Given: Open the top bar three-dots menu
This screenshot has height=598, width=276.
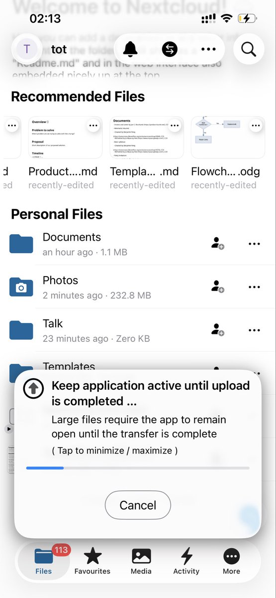Looking at the screenshot, I should 208,49.
